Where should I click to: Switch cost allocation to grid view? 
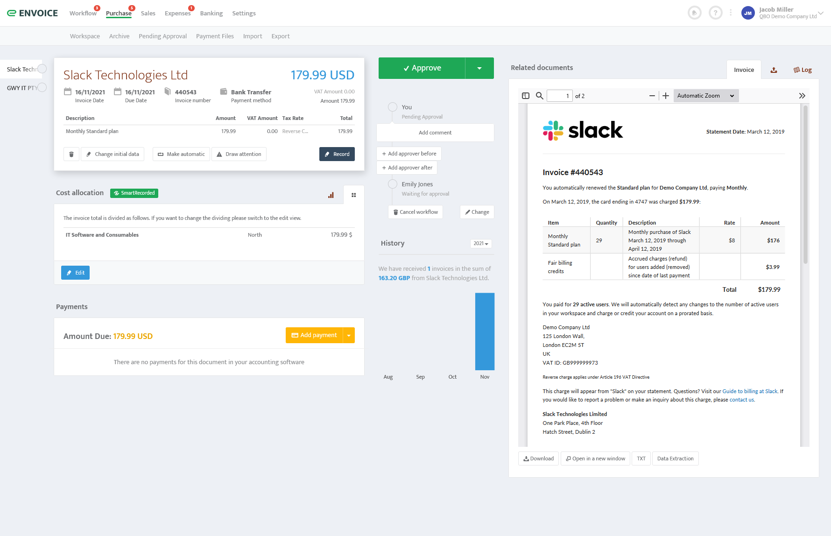pyautogui.click(x=354, y=195)
